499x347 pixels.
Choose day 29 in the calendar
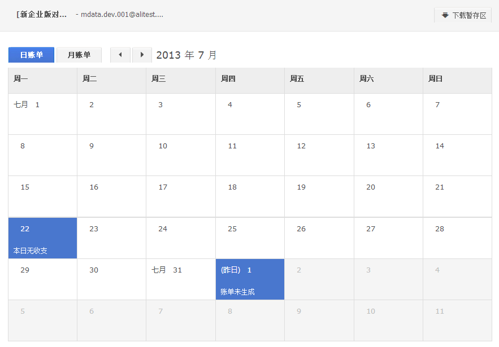42,279
